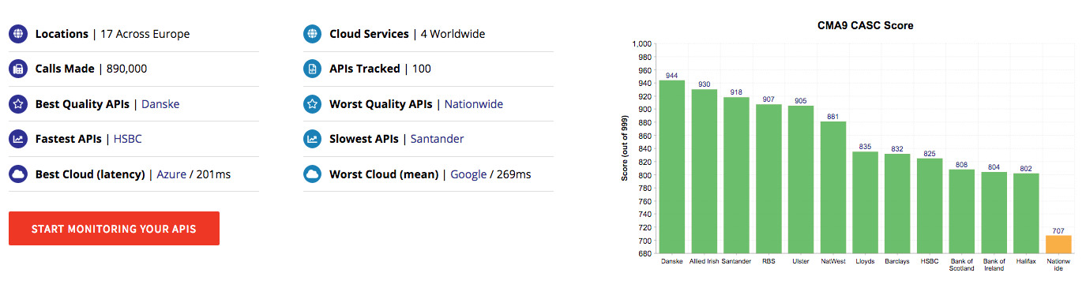Click the cloud icon beside Worst Cloud (mean)
Image resolution: width=1086 pixels, height=284 pixels.
coord(313,174)
